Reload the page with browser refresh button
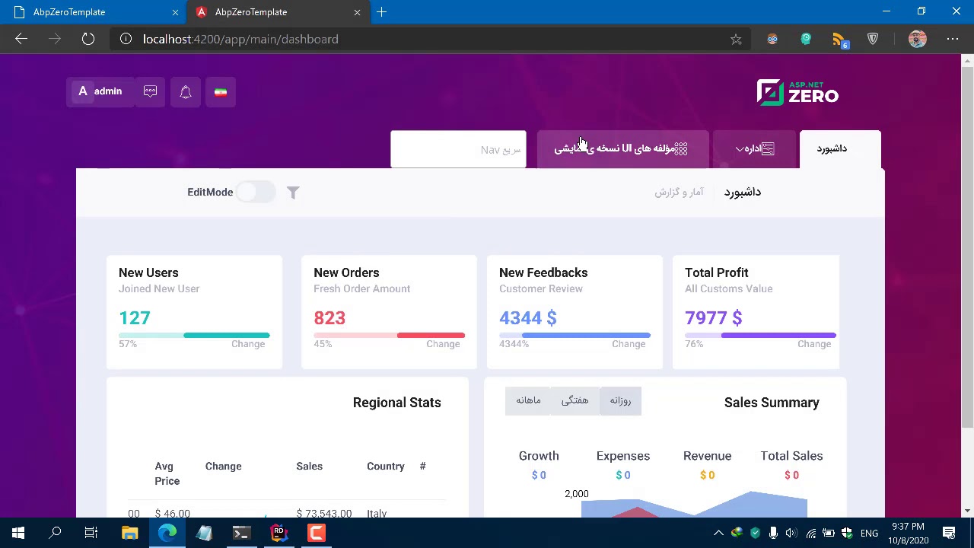Viewport: 974px width, 548px height. 88,39
